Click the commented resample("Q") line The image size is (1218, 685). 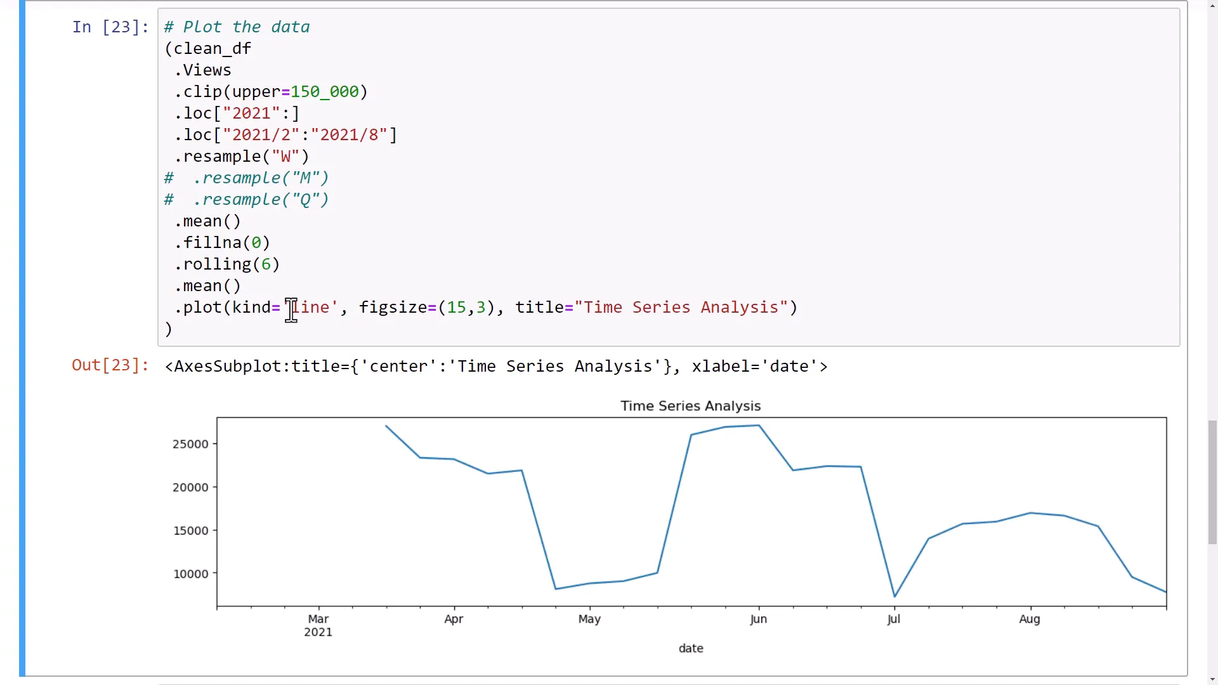tap(246, 200)
